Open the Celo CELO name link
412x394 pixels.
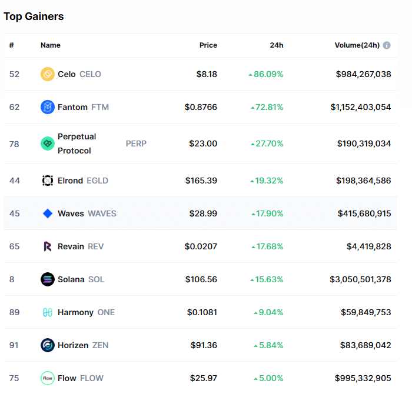click(79, 74)
